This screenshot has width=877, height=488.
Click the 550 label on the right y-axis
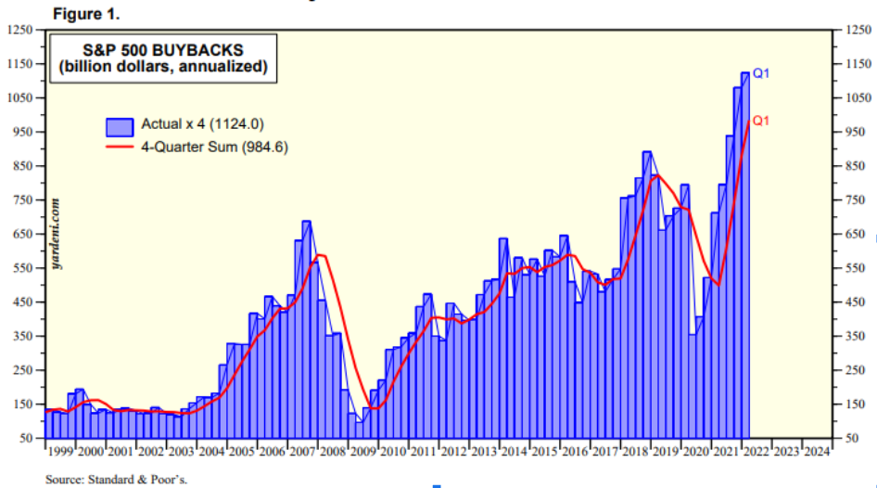click(x=854, y=268)
